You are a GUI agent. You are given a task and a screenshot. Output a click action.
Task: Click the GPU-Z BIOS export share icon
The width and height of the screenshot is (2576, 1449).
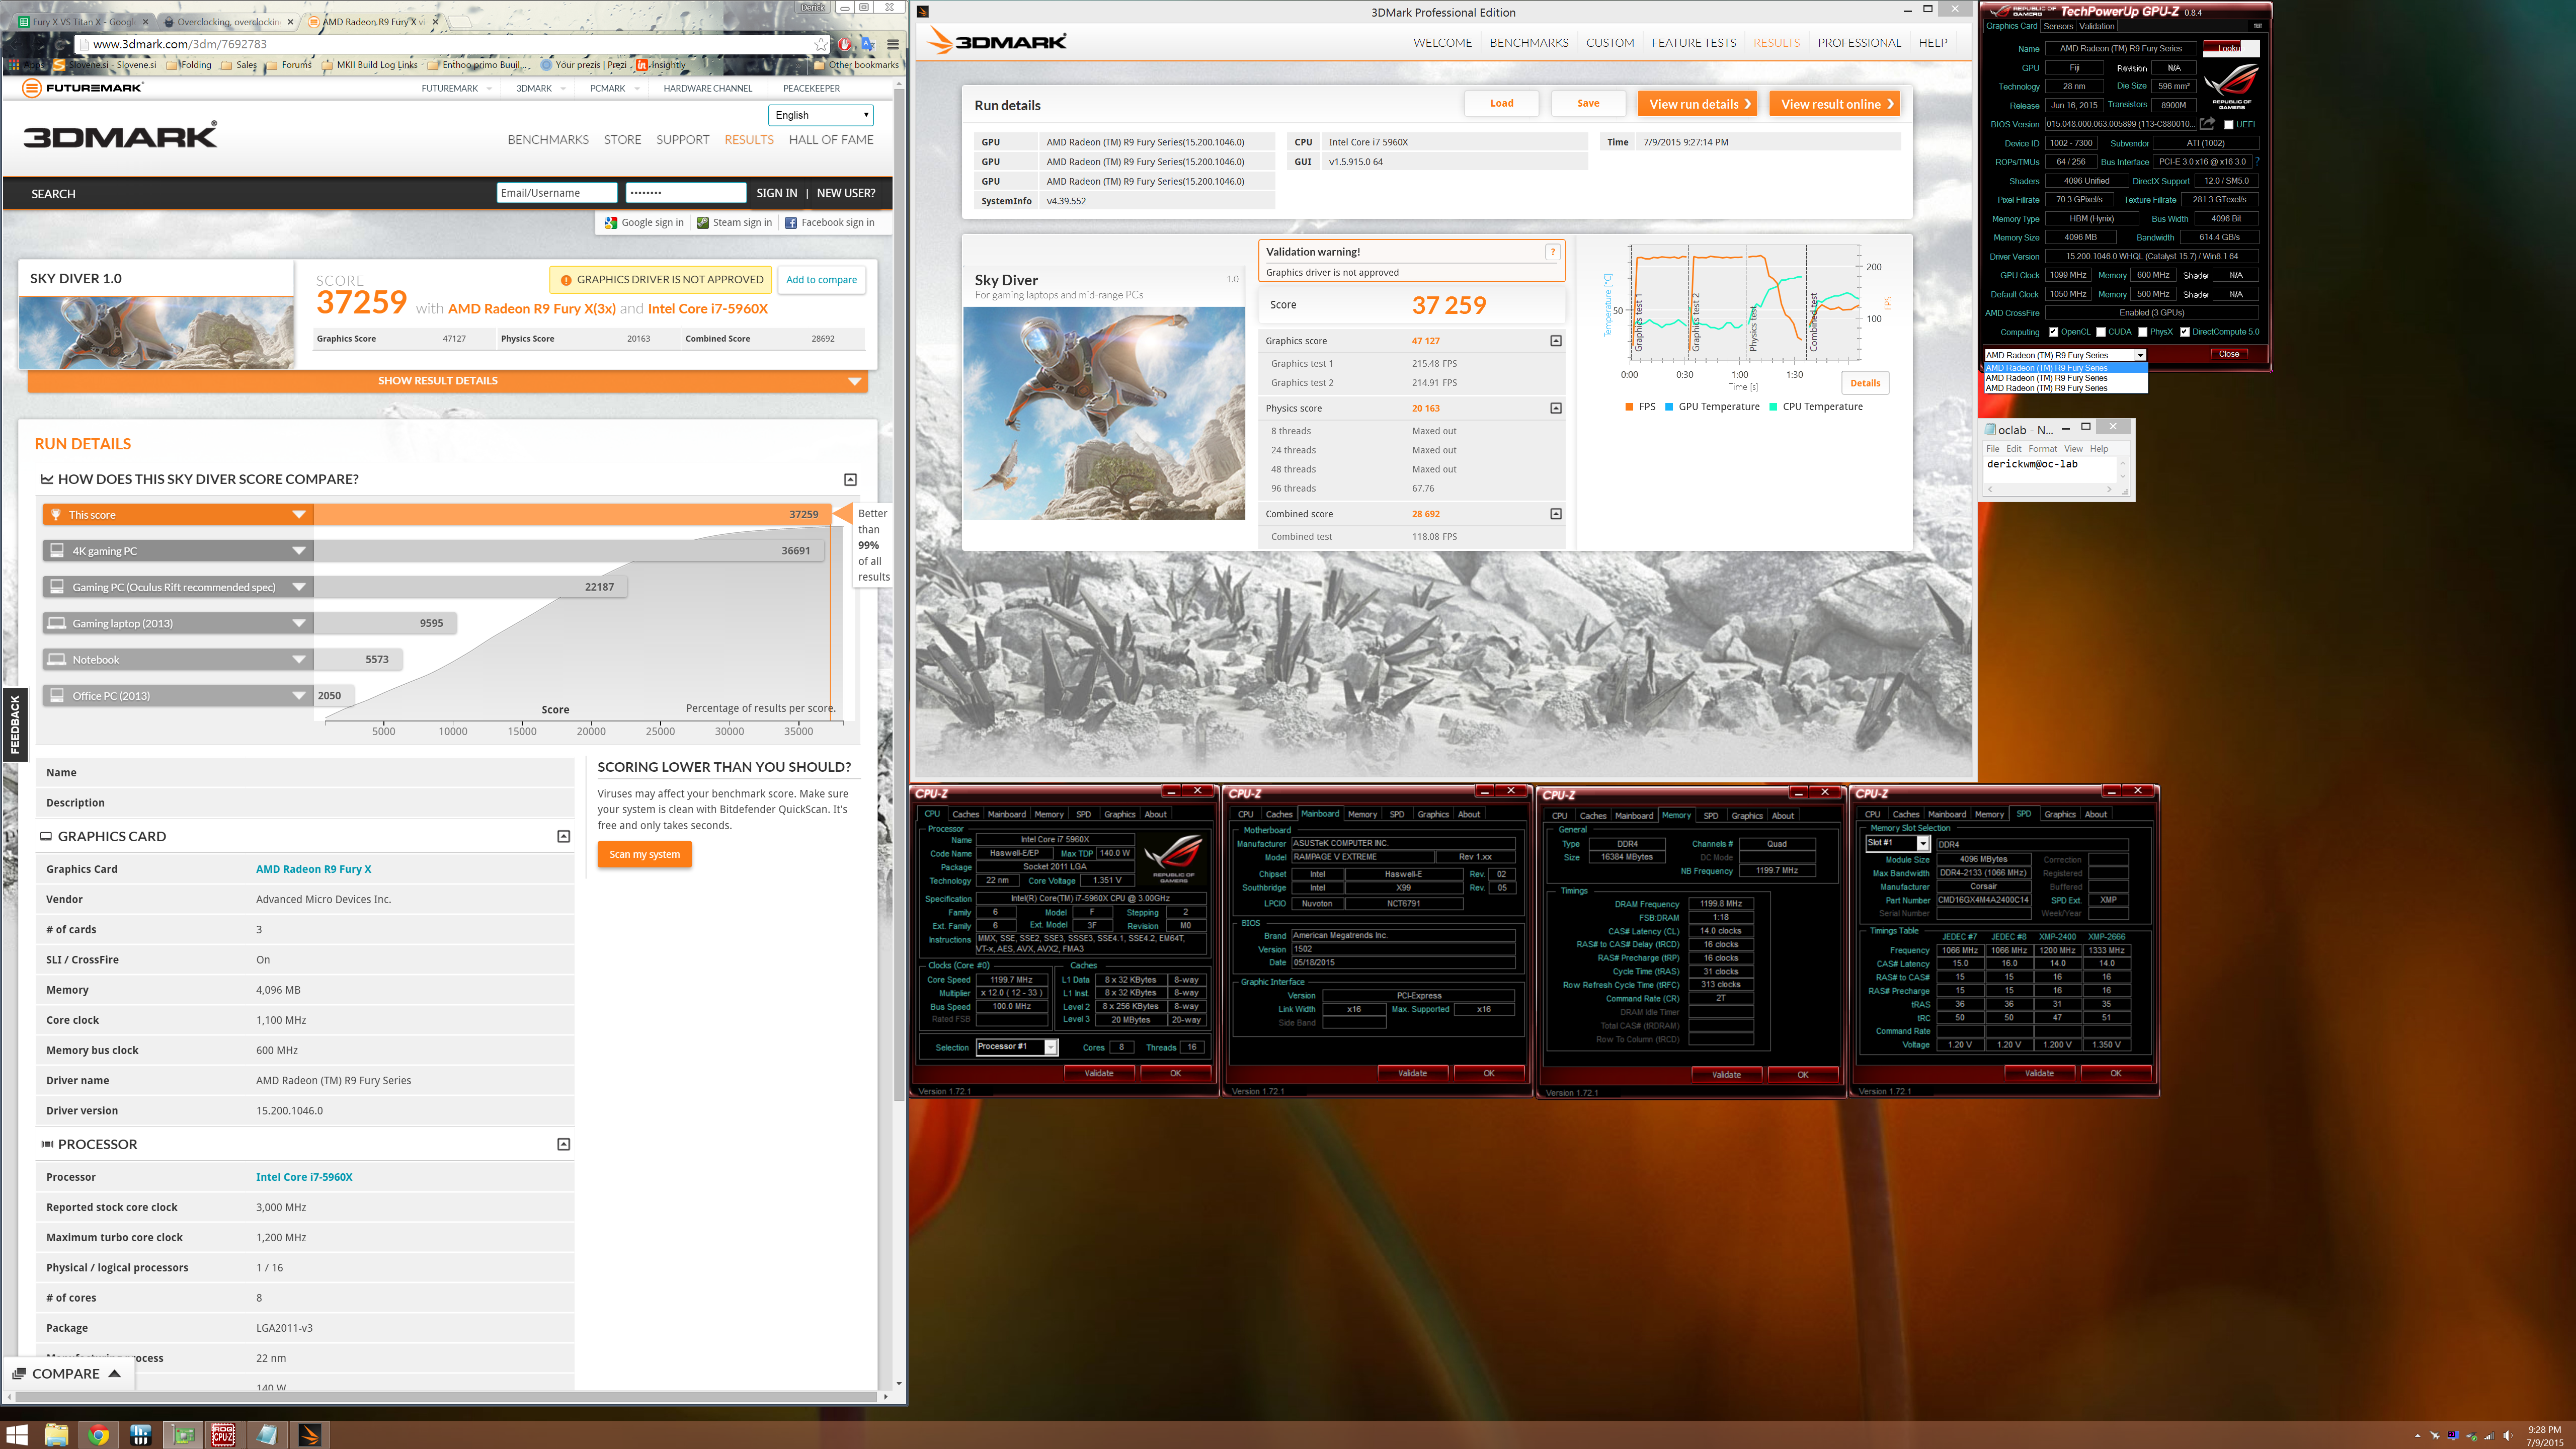pyautogui.click(x=2207, y=124)
